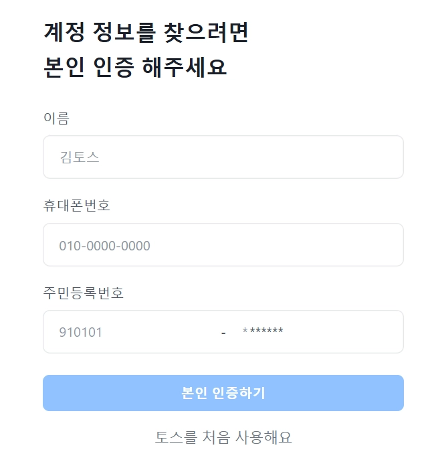Viewport: 436px width, 472px height.
Task: Click the 010-0000-0000 placeholder text
Action: (104, 246)
